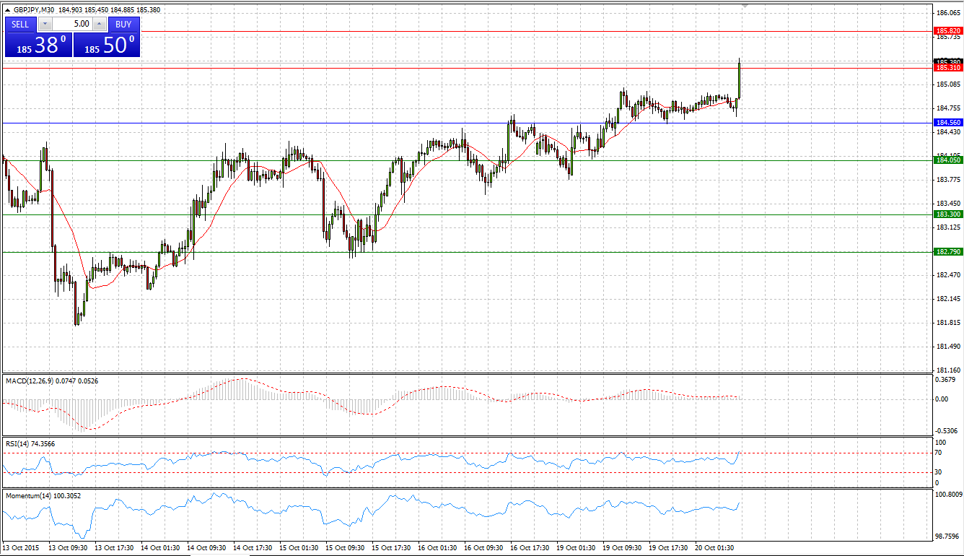Image resolution: width=964 pixels, height=556 pixels.
Task: Click the blue 184.560 price level label
Action: pos(948,123)
